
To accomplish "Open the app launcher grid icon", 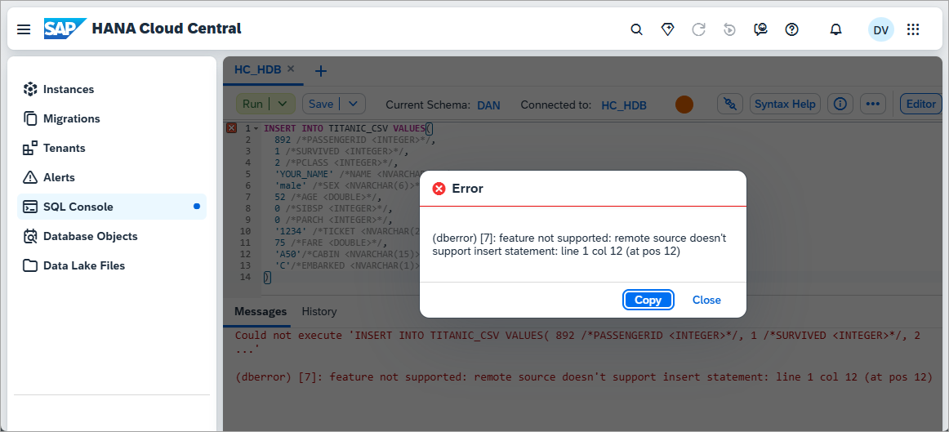I will (x=913, y=29).
